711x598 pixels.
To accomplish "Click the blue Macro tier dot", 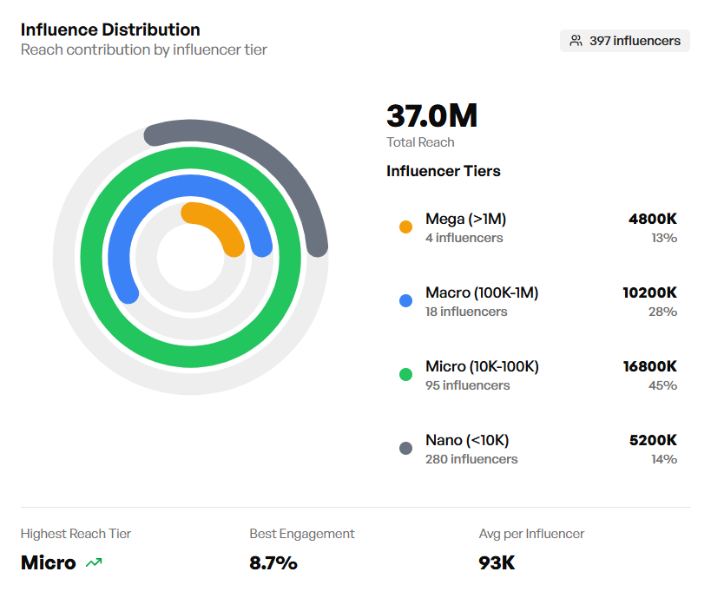I will [x=405, y=301].
